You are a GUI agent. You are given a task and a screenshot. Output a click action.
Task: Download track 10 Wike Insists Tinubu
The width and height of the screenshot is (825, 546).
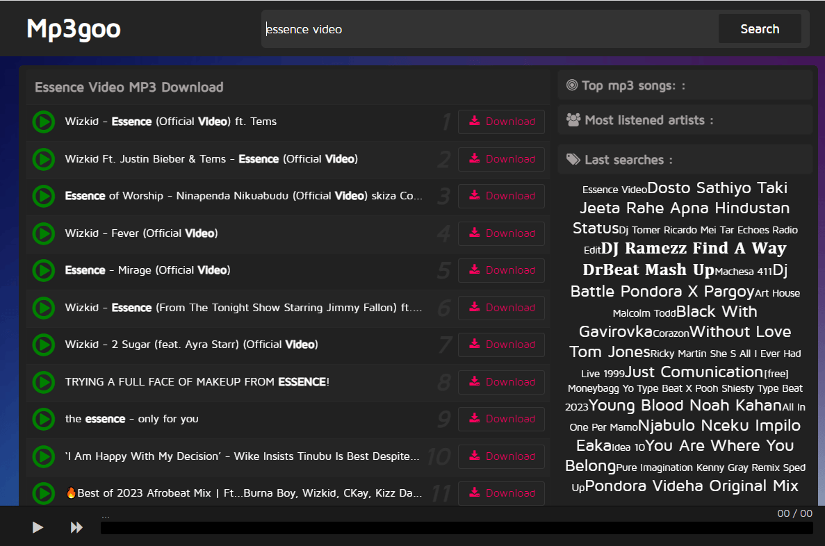(x=501, y=456)
